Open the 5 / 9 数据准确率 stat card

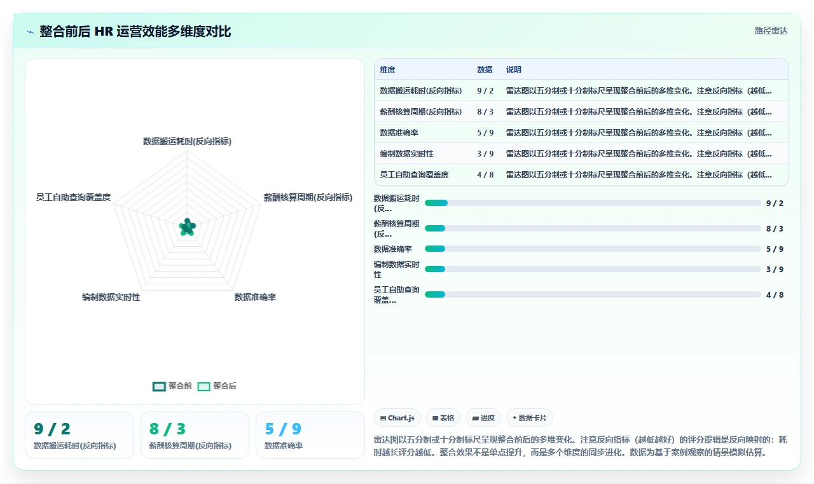coord(310,435)
